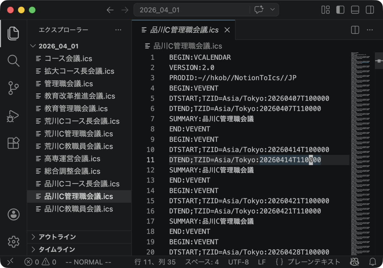Open 荒川C管理職会議.ics file
The width and height of the screenshot is (383, 268).
[79, 134]
